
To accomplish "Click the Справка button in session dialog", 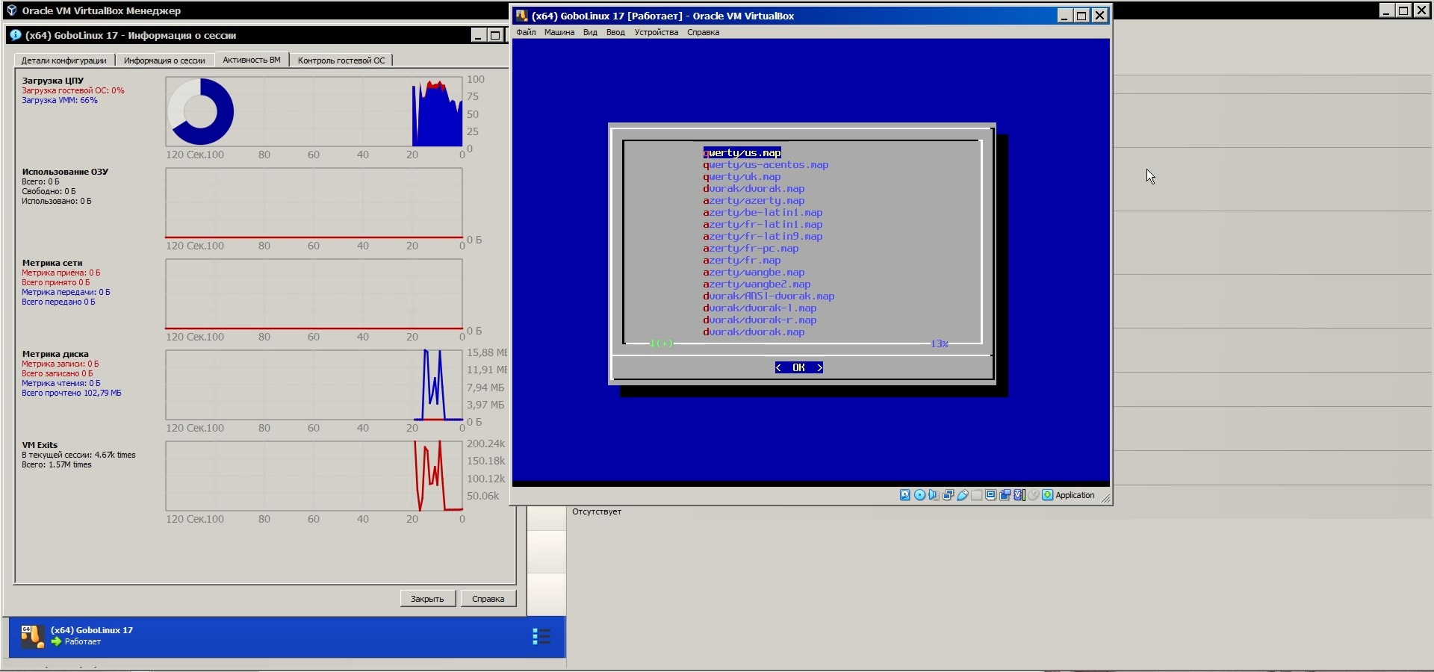I will [488, 599].
